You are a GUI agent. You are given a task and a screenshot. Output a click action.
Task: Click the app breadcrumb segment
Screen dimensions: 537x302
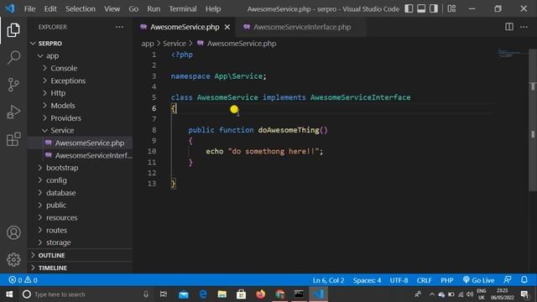[x=148, y=44]
